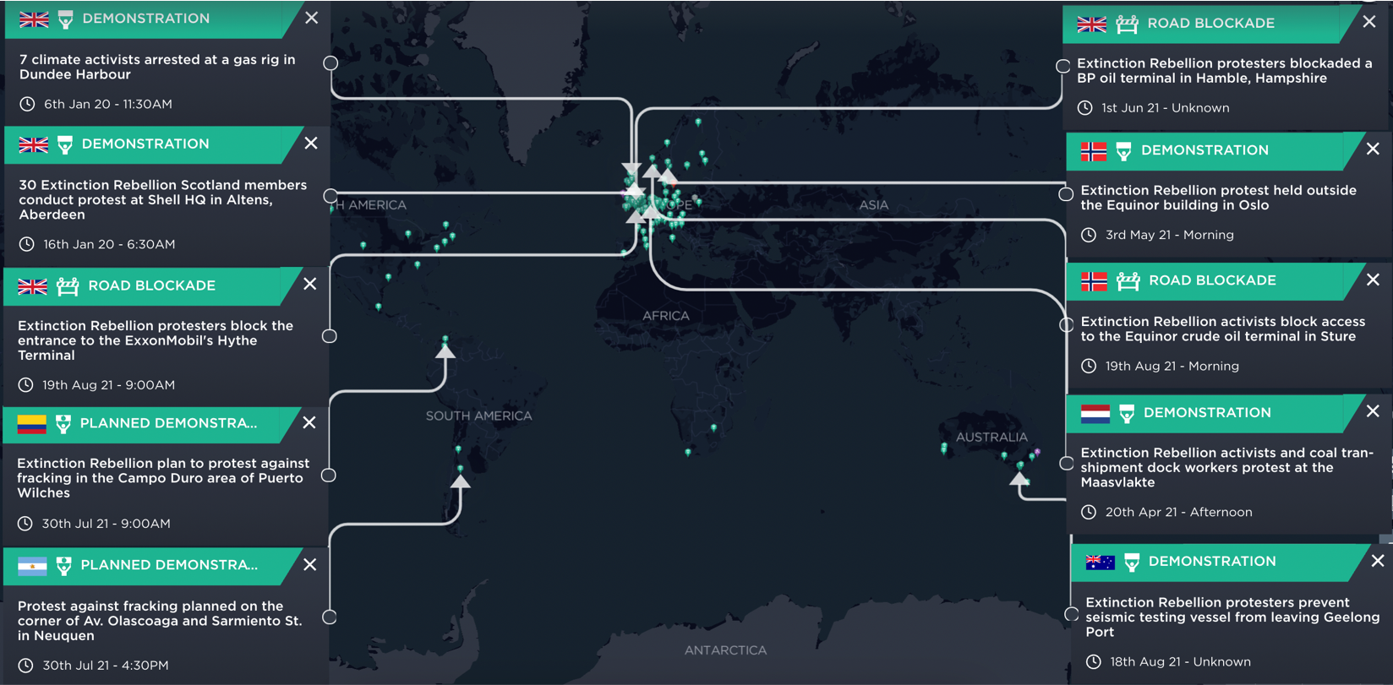Click the ASIA map label
Image resolution: width=1393 pixels, height=685 pixels.
874,205
